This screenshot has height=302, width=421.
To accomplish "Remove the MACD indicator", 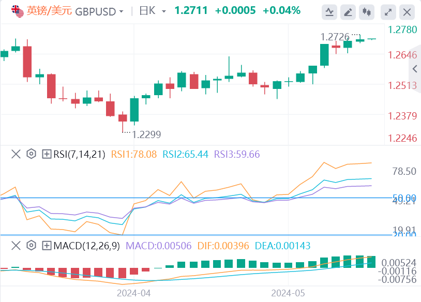I will coord(16,245).
